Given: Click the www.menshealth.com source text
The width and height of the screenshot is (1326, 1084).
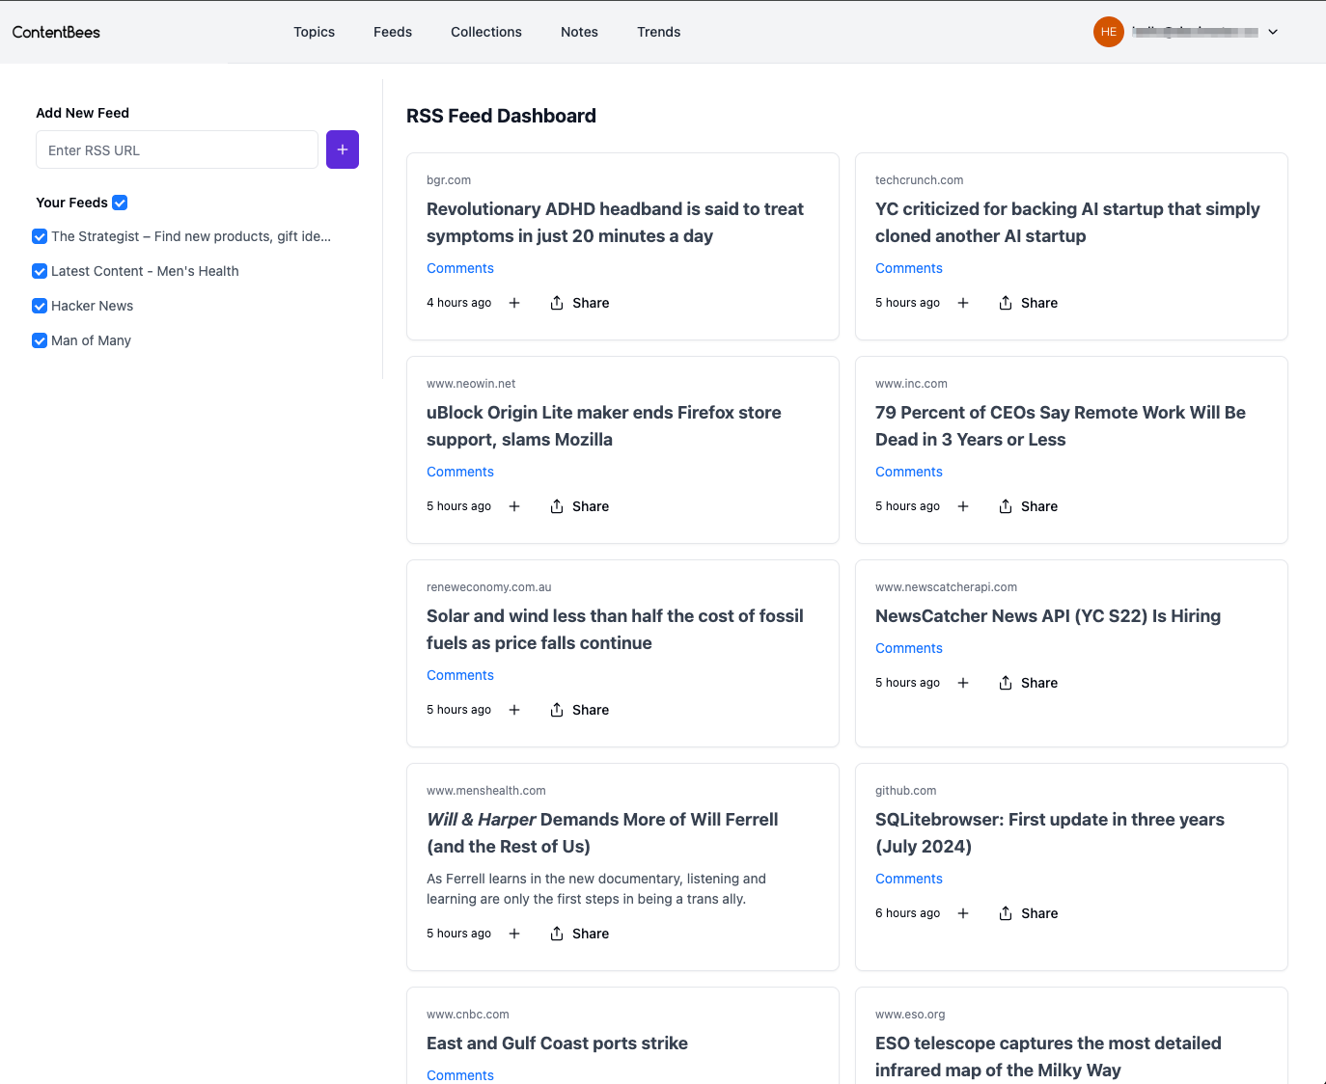Looking at the screenshot, I should (x=486, y=791).
